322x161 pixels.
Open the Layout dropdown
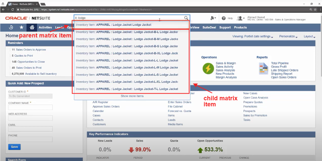click(310, 37)
